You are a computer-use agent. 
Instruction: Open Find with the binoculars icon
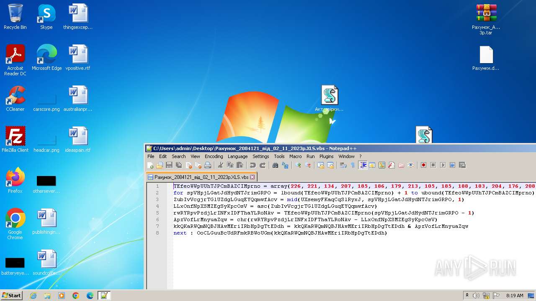pyautogui.click(x=276, y=165)
